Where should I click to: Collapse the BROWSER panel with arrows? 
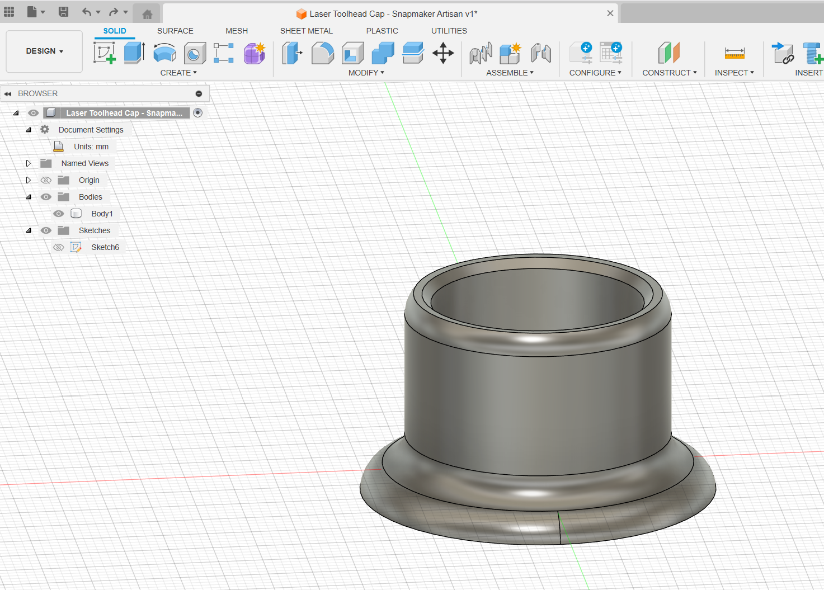pyautogui.click(x=8, y=94)
